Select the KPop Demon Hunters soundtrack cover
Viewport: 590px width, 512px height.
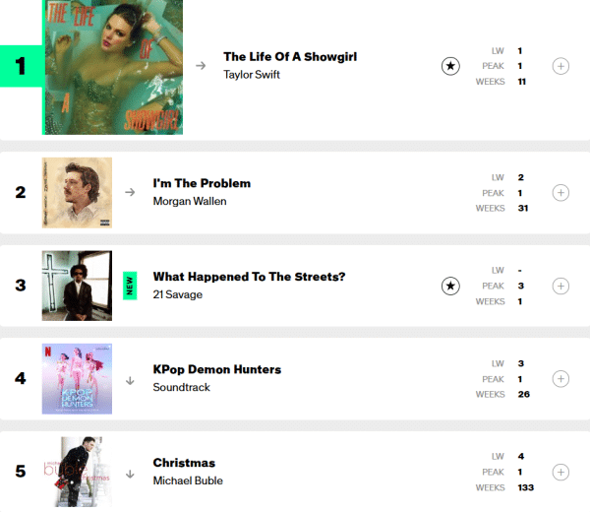pyautogui.click(x=77, y=379)
